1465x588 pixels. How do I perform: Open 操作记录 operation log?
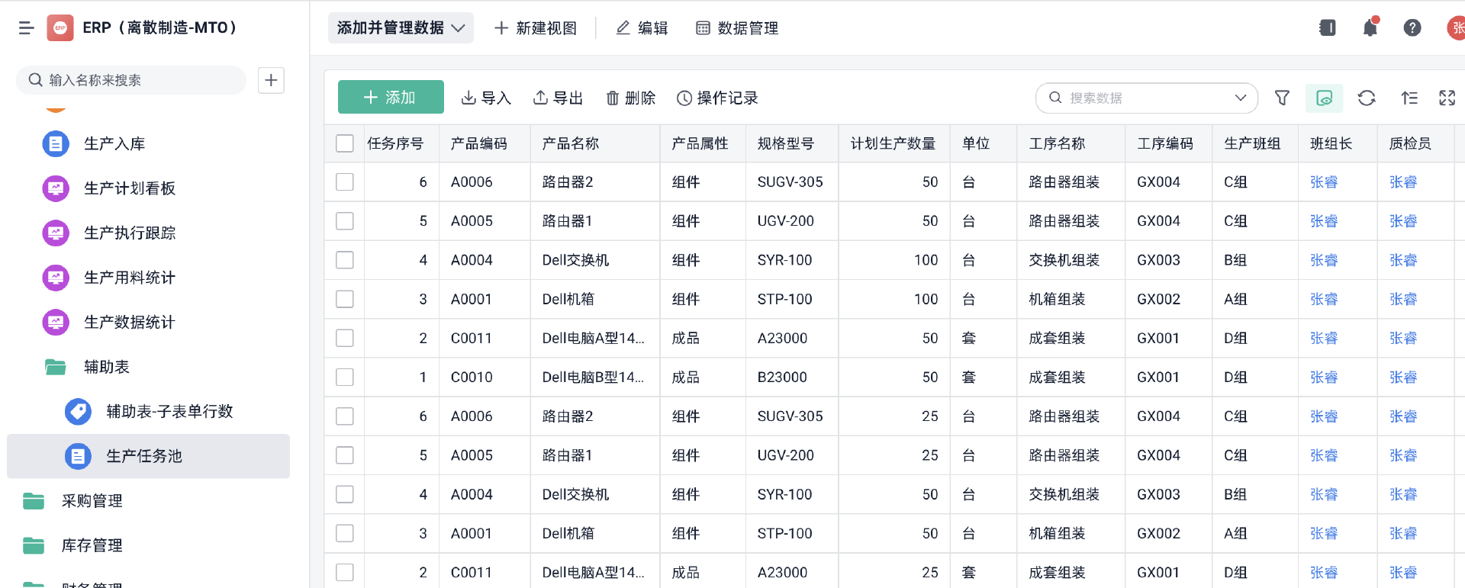coord(717,98)
